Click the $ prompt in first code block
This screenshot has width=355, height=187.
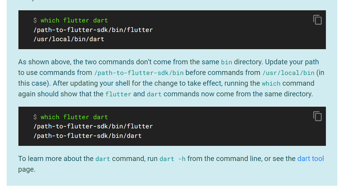click(35, 20)
